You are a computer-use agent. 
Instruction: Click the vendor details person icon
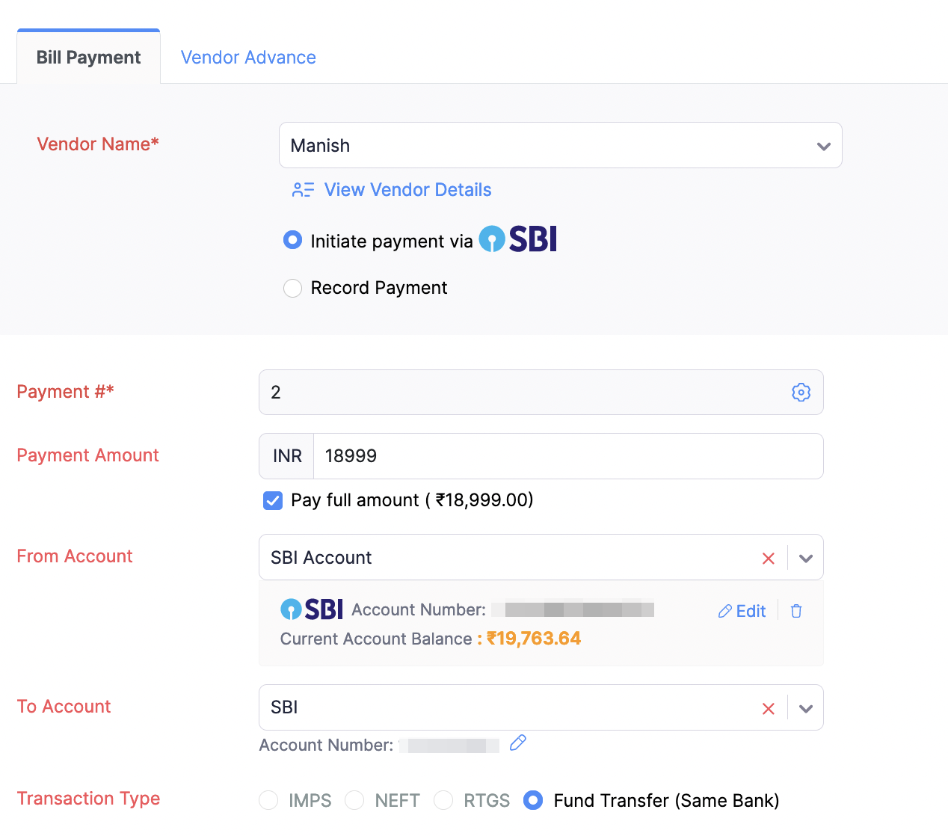pos(303,190)
